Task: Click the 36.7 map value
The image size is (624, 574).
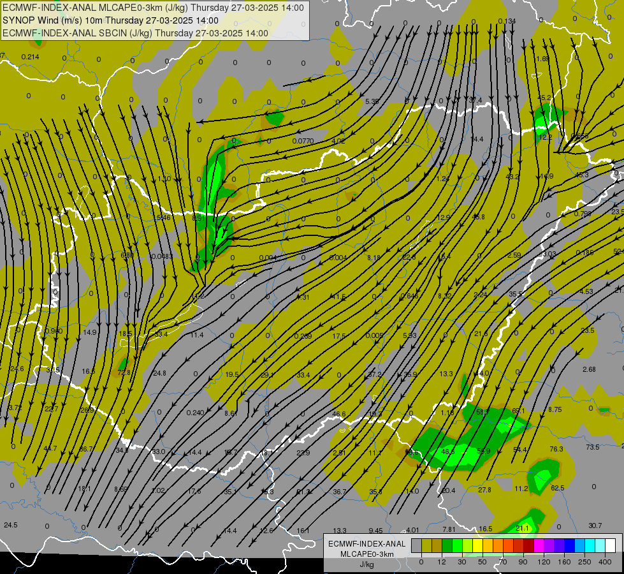Action: (x=340, y=492)
